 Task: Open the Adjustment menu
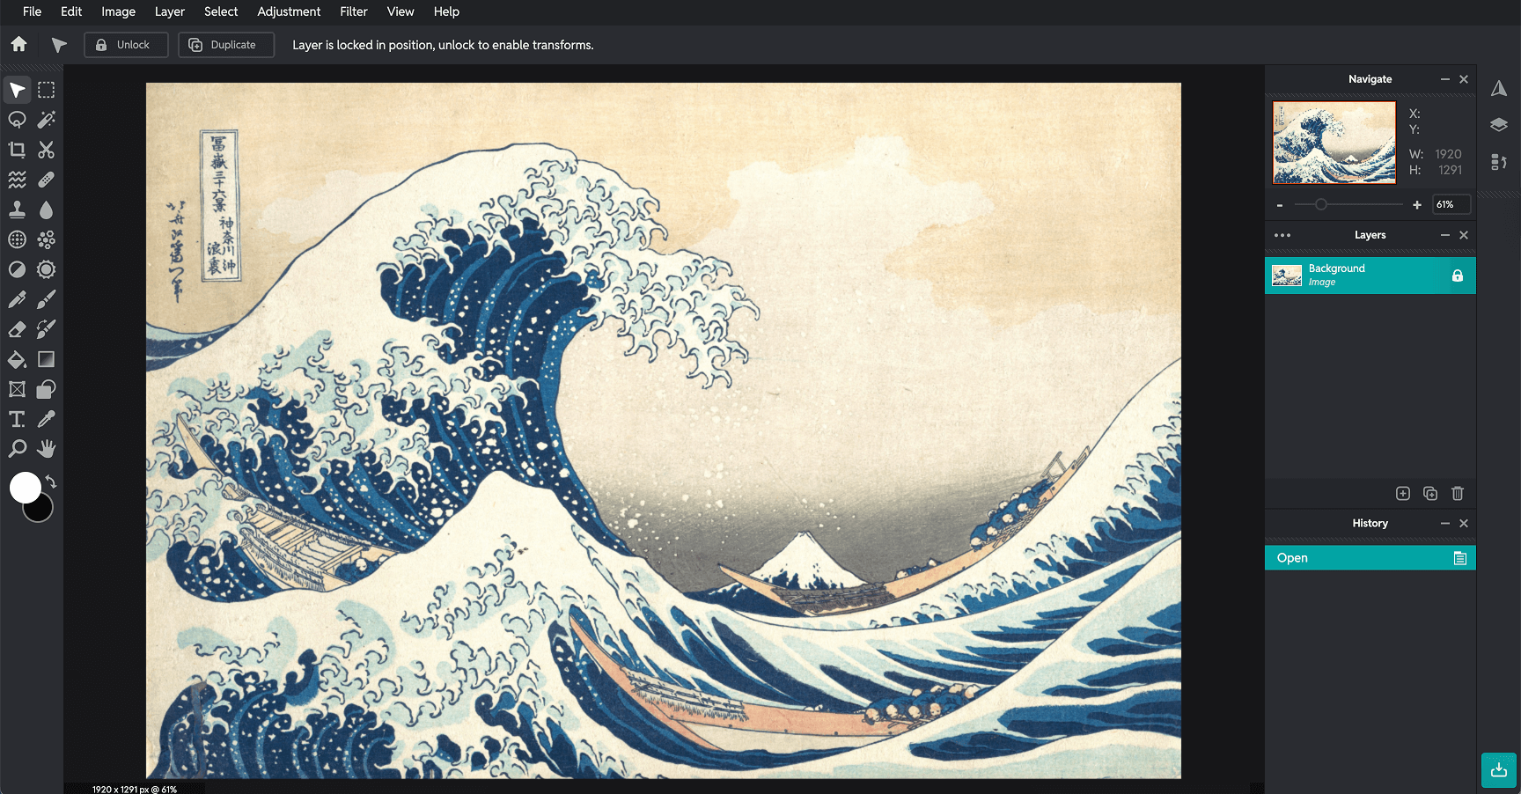[x=289, y=11]
